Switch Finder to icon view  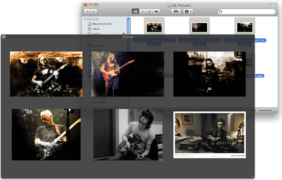(x=136, y=12)
